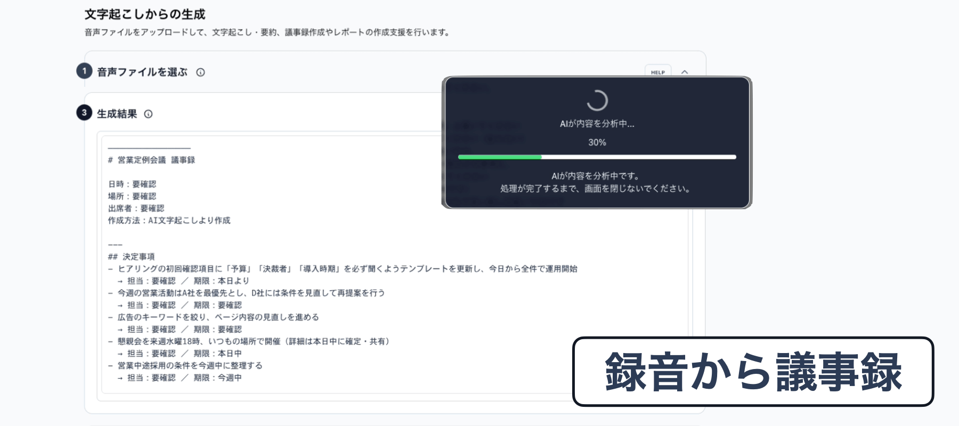The width and height of the screenshot is (959, 426).
Task: Click the 営業中途採用の条件 line
Action: click(185, 366)
